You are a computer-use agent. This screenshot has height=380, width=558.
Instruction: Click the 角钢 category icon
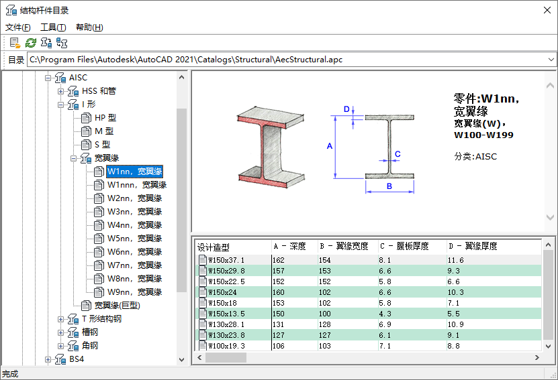click(73, 346)
